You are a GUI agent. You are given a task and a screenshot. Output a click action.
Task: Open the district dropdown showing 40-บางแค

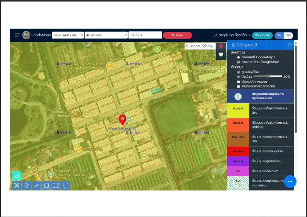click(x=106, y=35)
